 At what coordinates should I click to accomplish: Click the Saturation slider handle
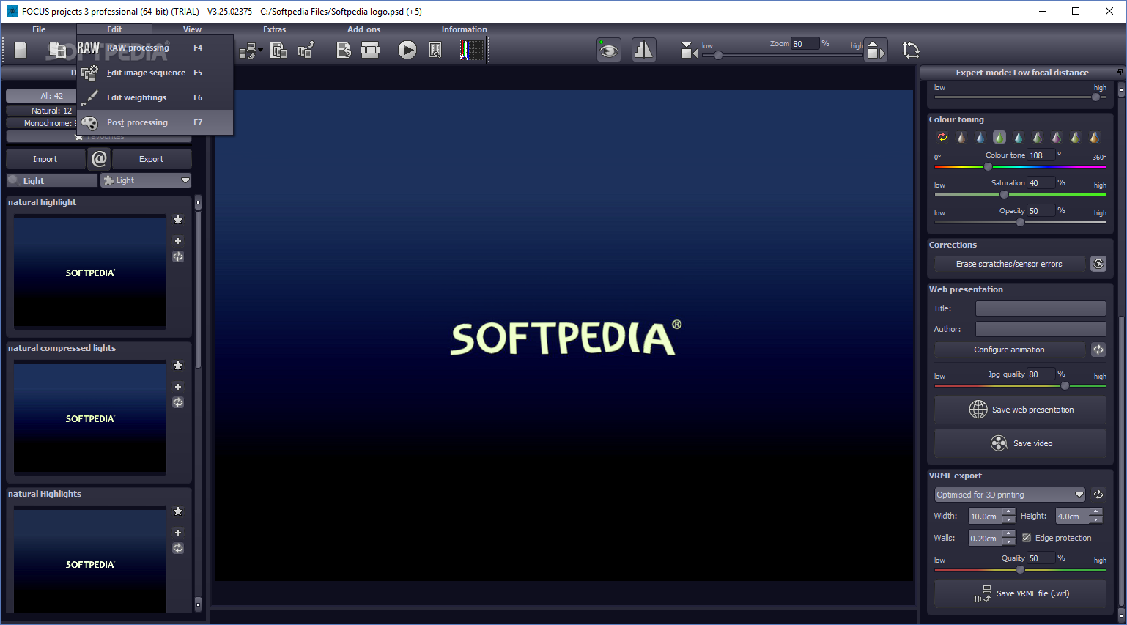pyautogui.click(x=1004, y=195)
